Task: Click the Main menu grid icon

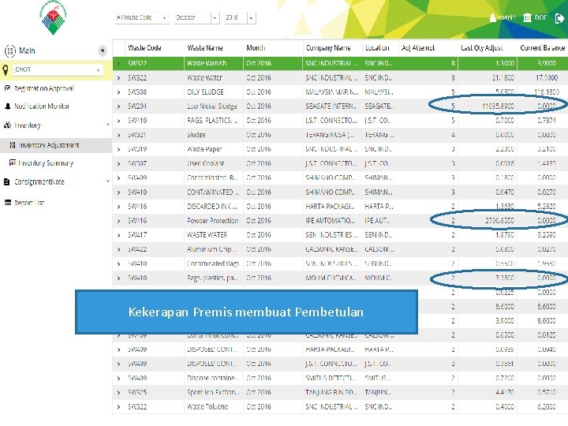Action: click(x=9, y=50)
